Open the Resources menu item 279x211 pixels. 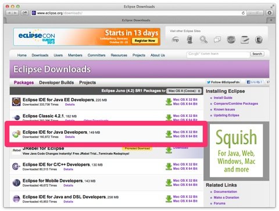pos(119,55)
